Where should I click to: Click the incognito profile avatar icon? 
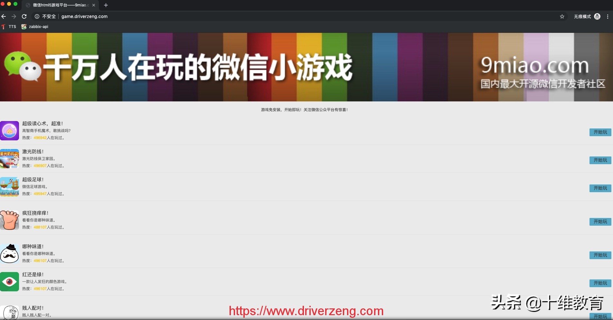click(598, 16)
